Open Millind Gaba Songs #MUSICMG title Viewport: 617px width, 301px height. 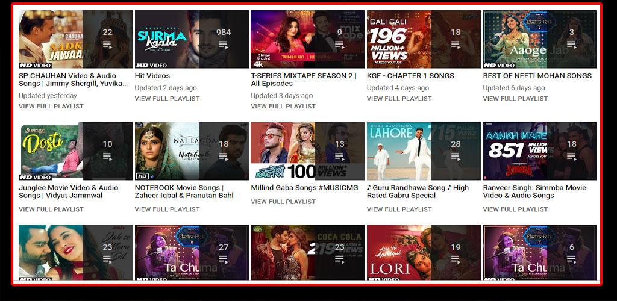[x=304, y=188]
